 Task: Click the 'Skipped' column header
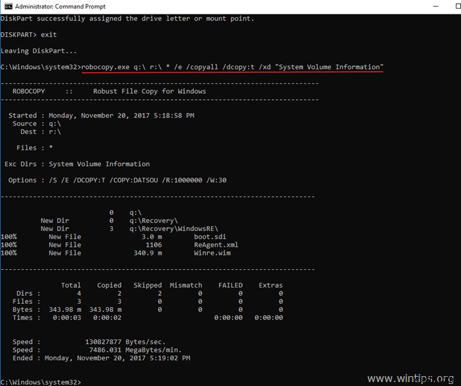148,286
